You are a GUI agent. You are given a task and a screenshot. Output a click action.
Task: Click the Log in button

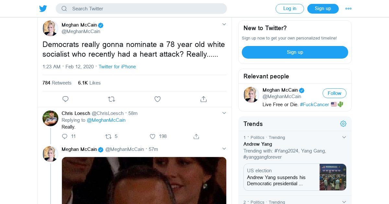[x=289, y=9]
